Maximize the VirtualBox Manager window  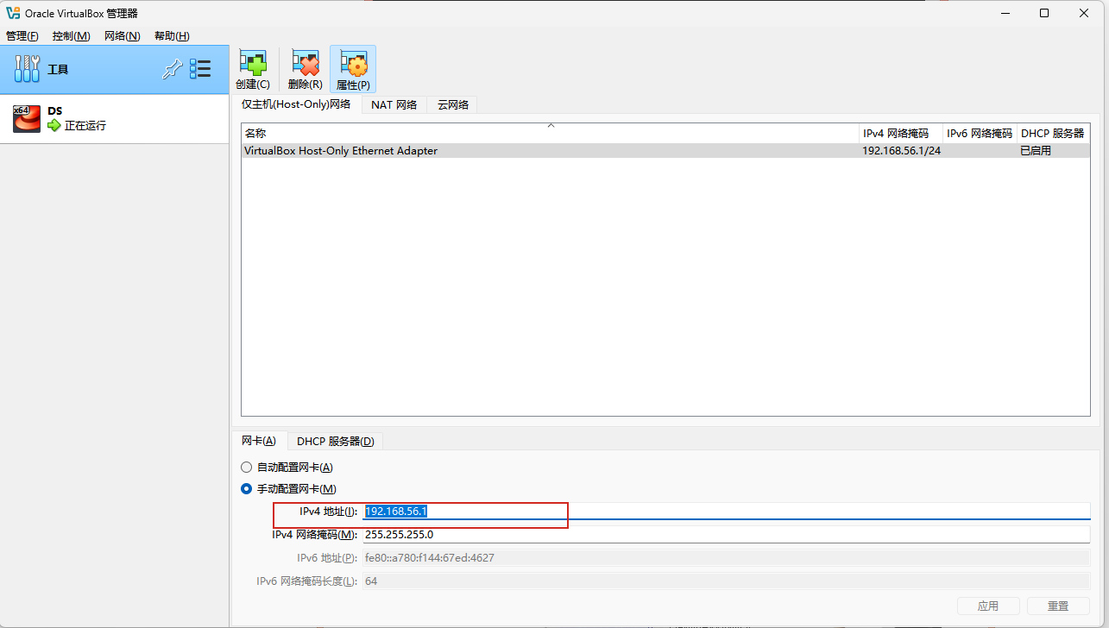point(1044,13)
